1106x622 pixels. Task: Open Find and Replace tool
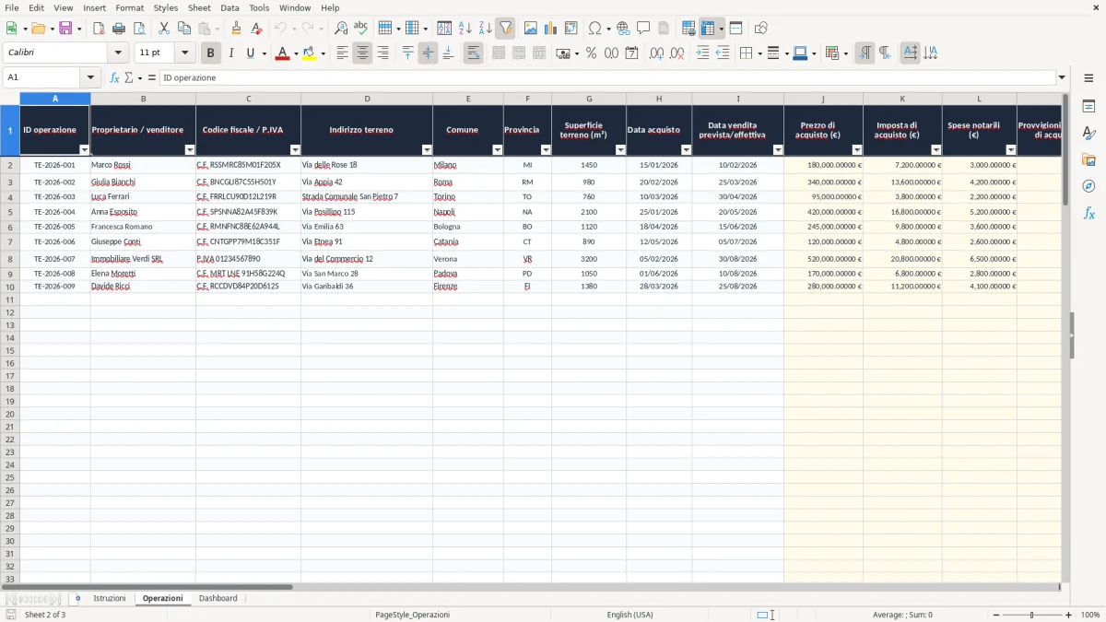[x=341, y=29]
